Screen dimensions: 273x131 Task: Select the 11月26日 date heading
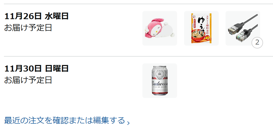(36, 16)
